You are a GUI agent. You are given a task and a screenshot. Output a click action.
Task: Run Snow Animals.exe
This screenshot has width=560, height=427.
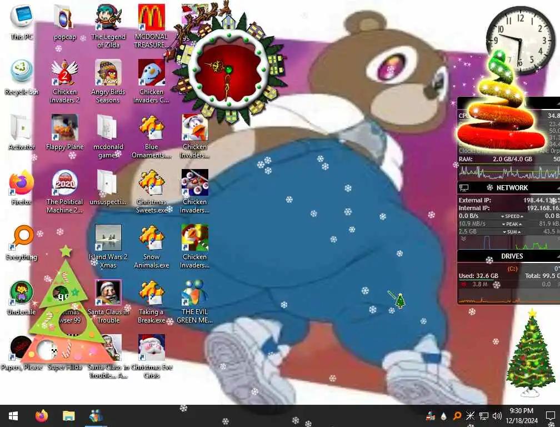point(152,246)
